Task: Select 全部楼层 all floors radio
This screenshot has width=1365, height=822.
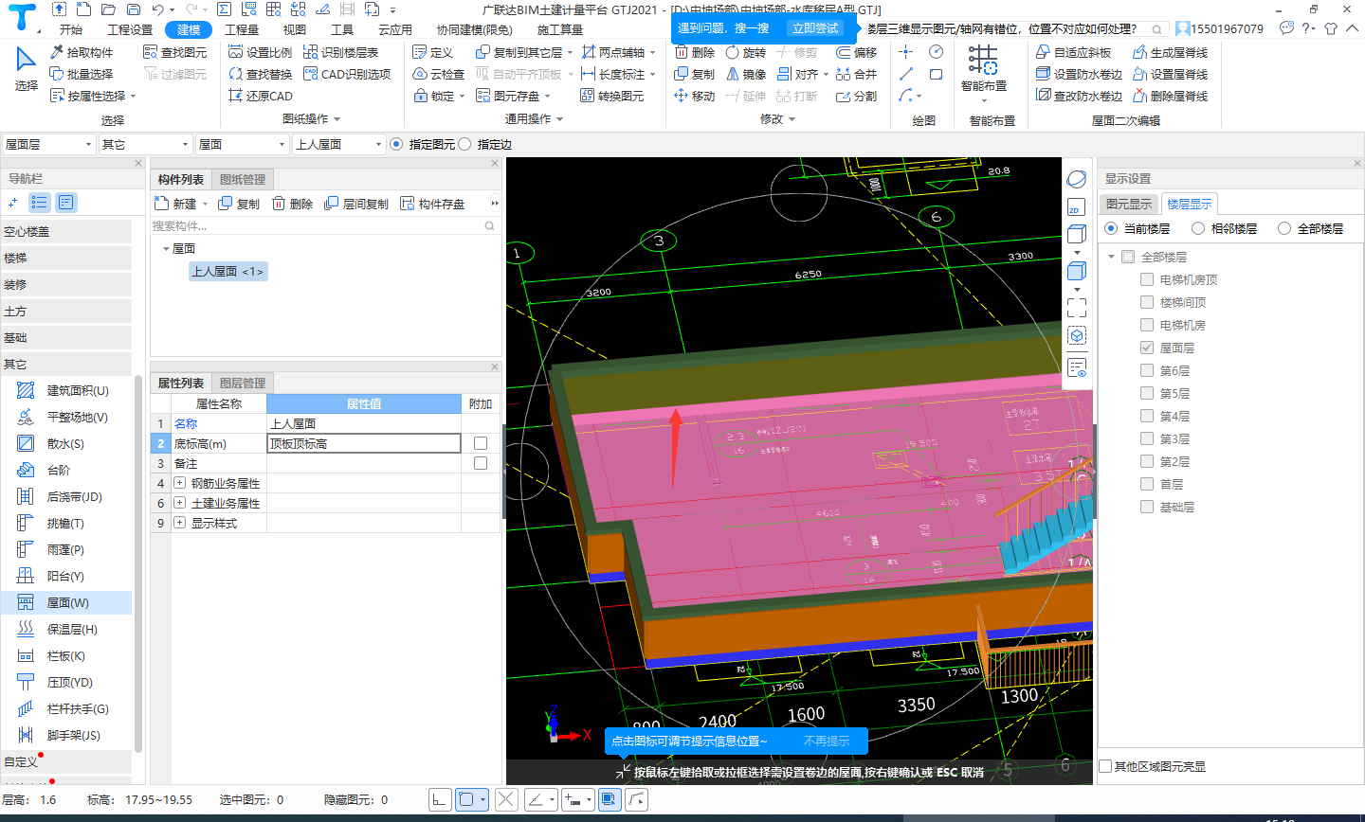Action: (1284, 228)
